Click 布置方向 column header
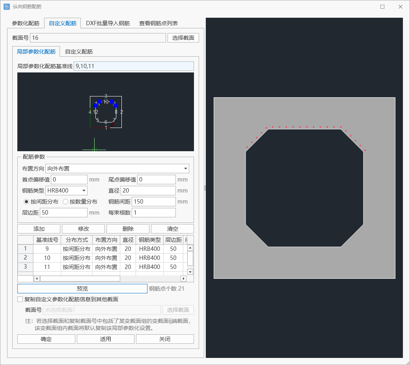The width and height of the screenshot is (410, 365). pos(106,240)
